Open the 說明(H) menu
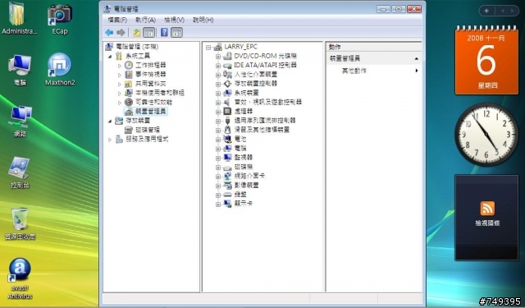The height and width of the screenshot is (308, 525). (203, 20)
